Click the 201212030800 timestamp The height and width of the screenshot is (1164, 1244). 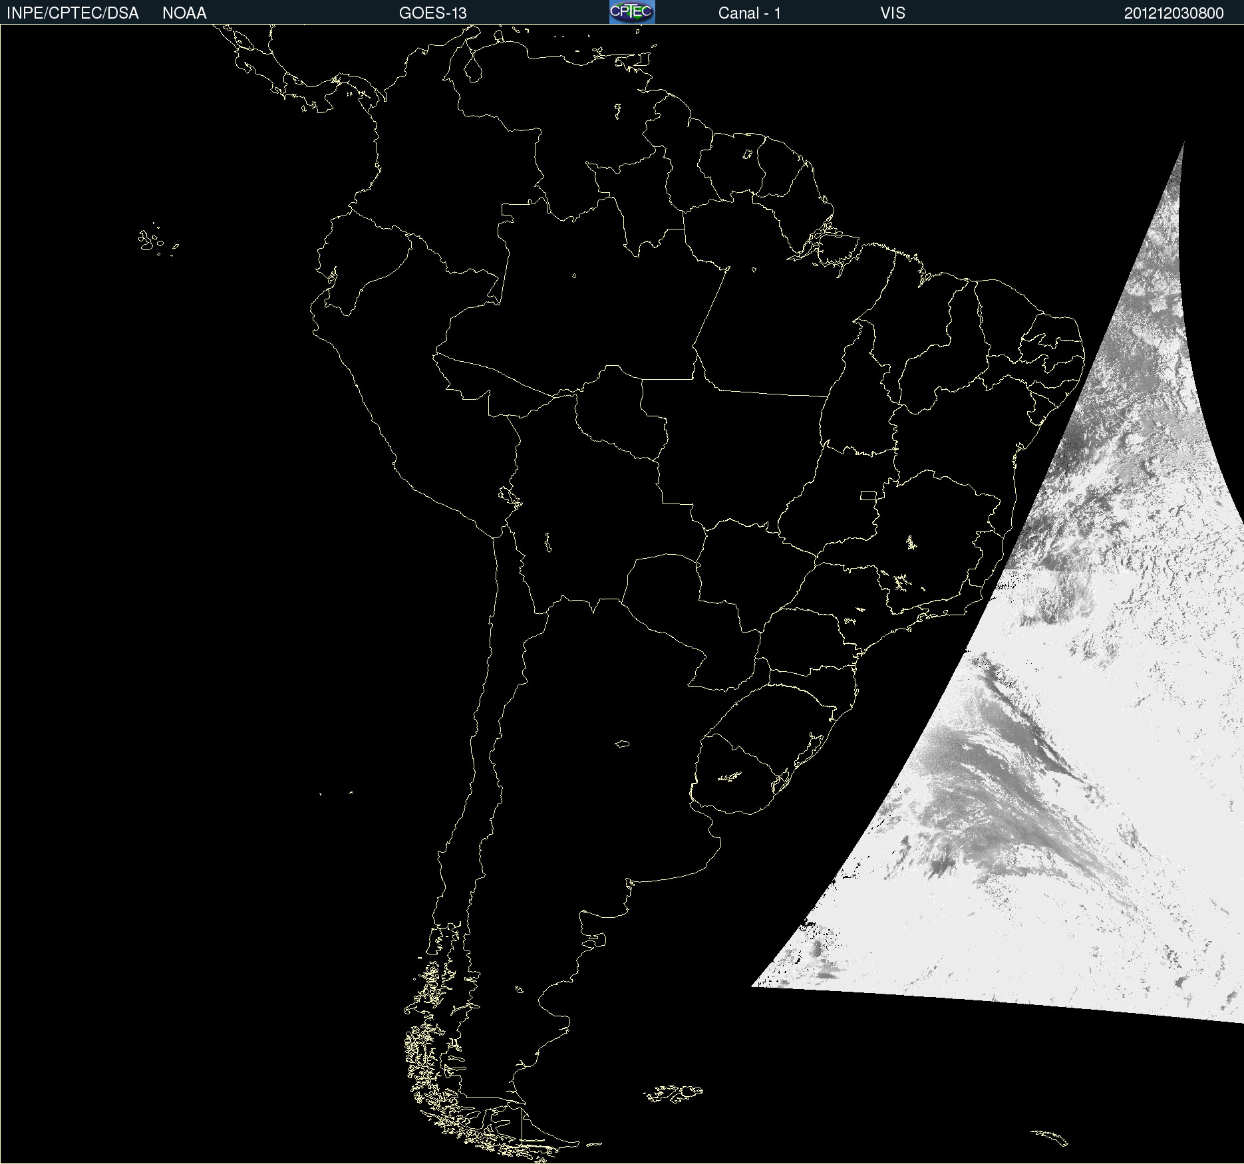pos(1173,13)
